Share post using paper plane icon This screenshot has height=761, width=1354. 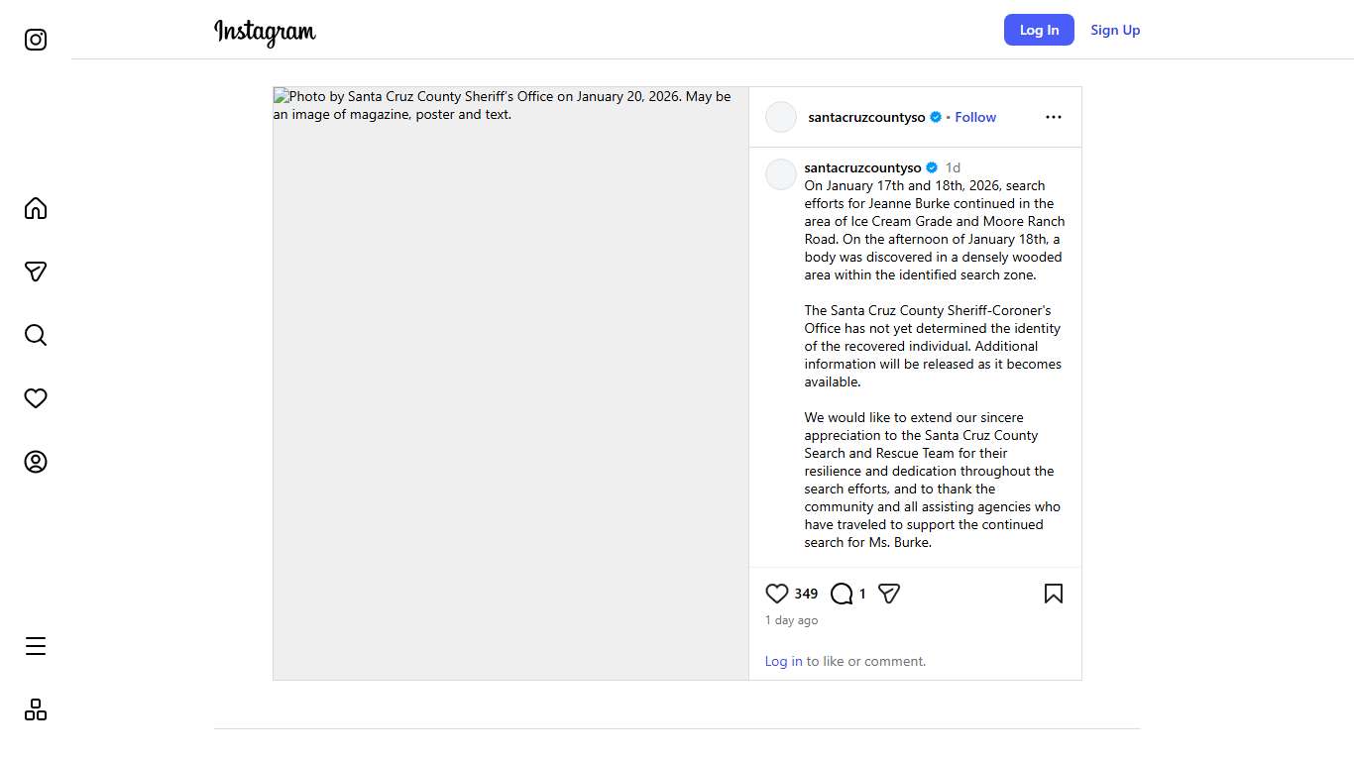(889, 594)
